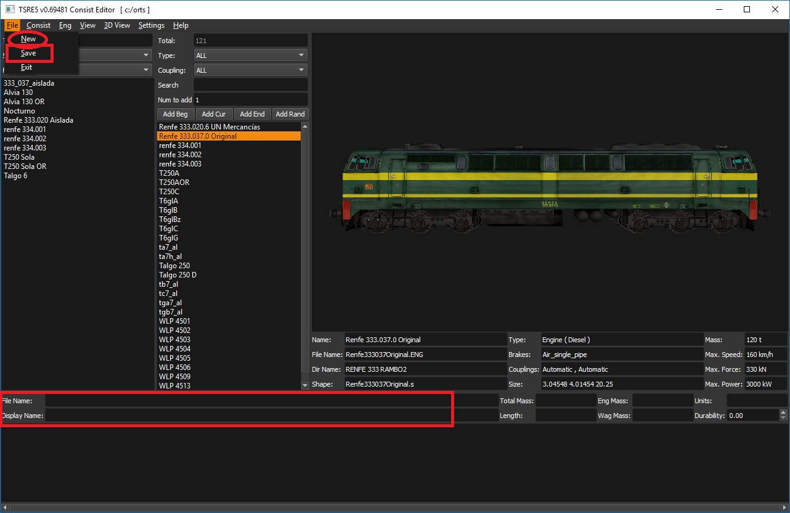Click the TSRE5 application icon in title bar
Image resolution: width=790 pixels, height=513 pixels.
10,10
